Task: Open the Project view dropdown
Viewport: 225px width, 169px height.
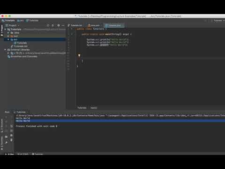Action: 12,25
